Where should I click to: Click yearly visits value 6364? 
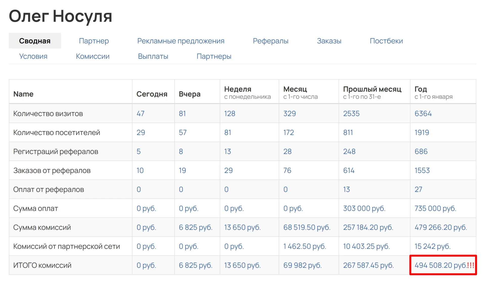(423, 113)
